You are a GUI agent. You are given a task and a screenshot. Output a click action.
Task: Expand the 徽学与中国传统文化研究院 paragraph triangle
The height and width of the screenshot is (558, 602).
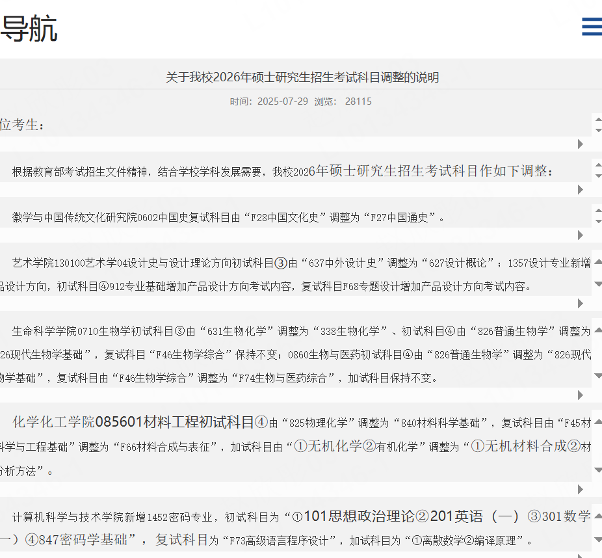[581, 234]
